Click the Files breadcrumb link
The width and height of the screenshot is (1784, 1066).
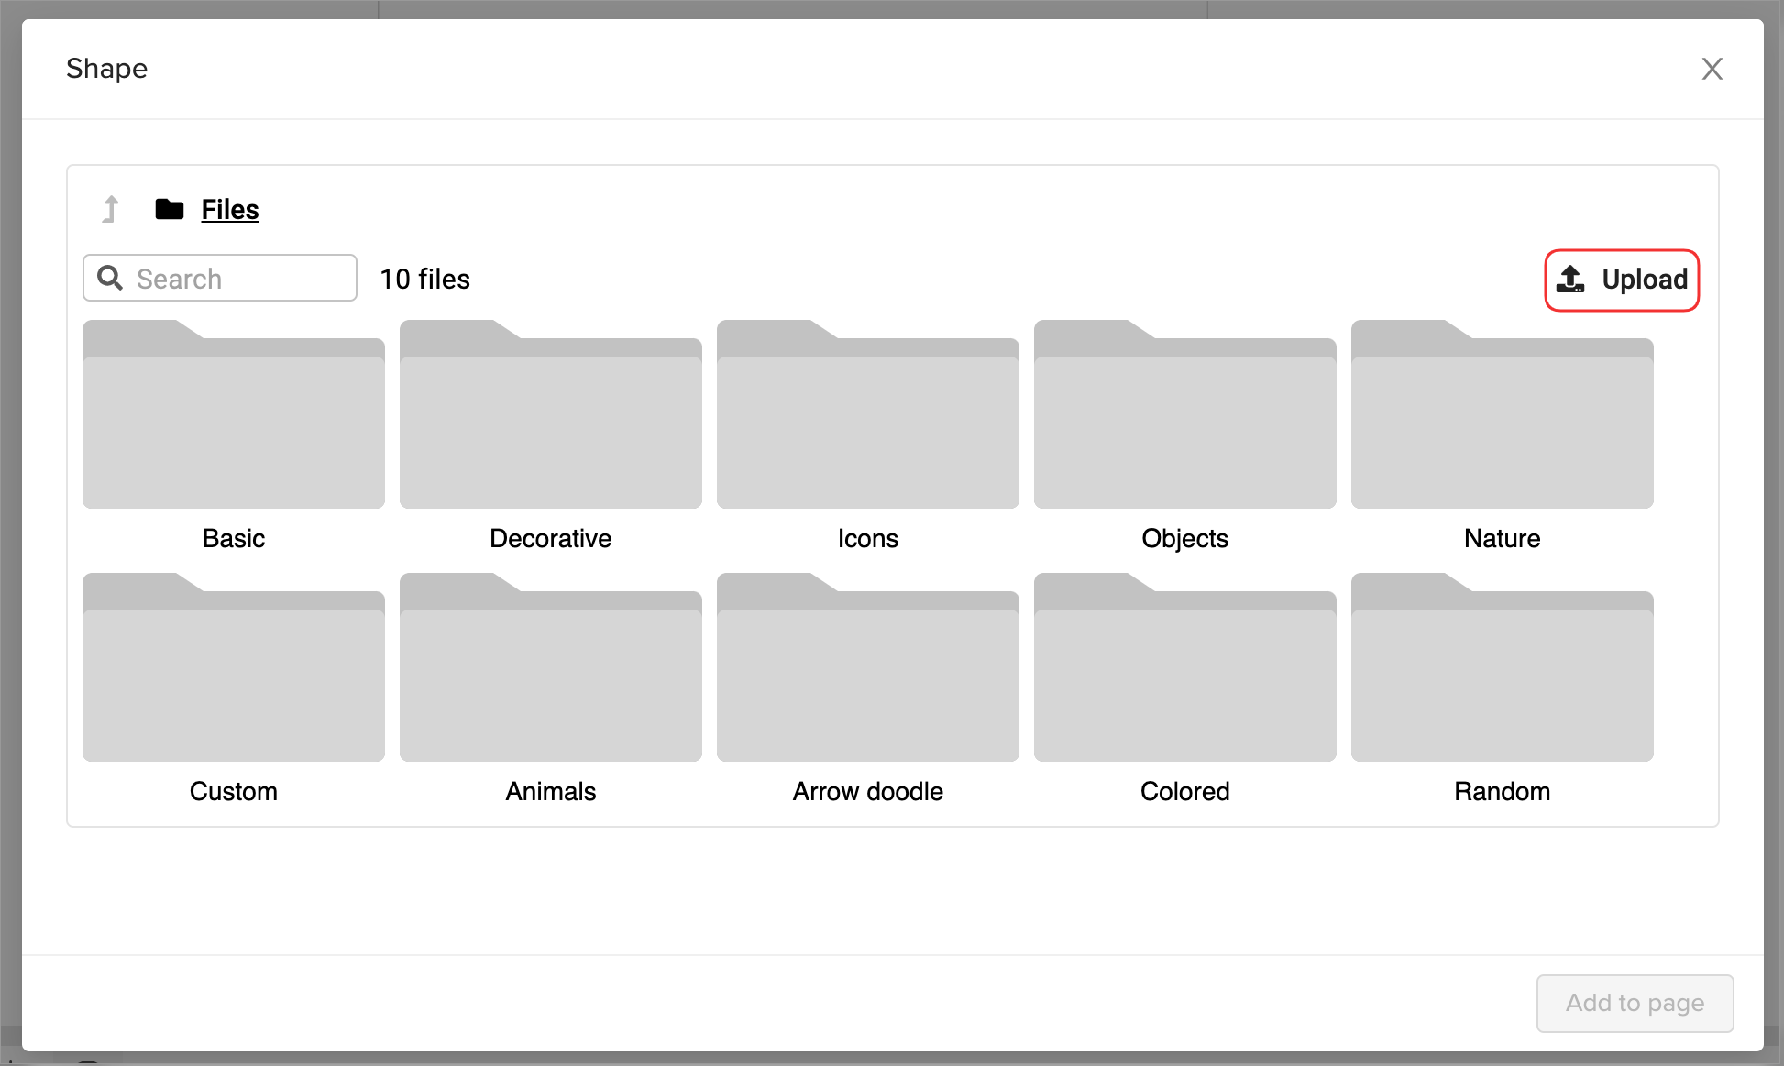click(230, 209)
